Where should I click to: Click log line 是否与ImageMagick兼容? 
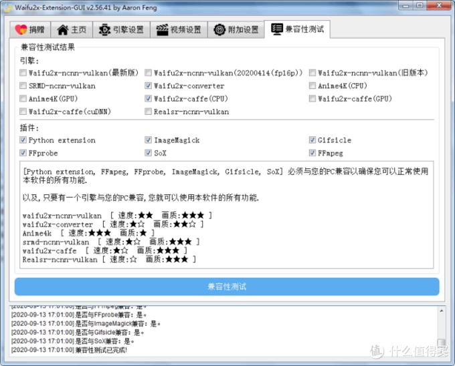coord(86,323)
